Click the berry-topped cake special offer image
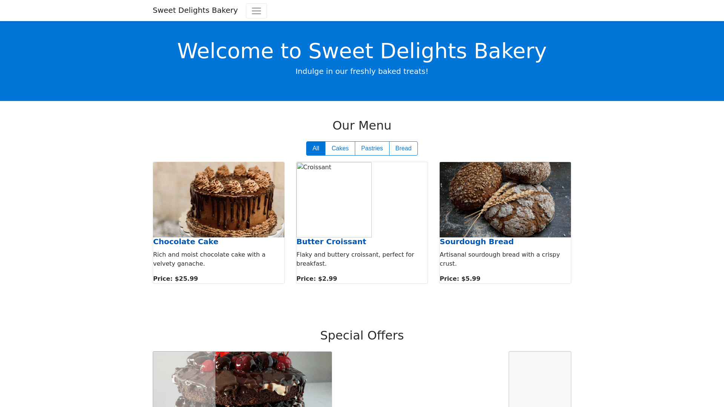The width and height of the screenshot is (724, 407). pyautogui.click(x=242, y=379)
